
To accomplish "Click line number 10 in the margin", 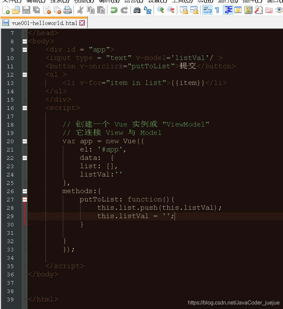I will [x=10, y=58].
